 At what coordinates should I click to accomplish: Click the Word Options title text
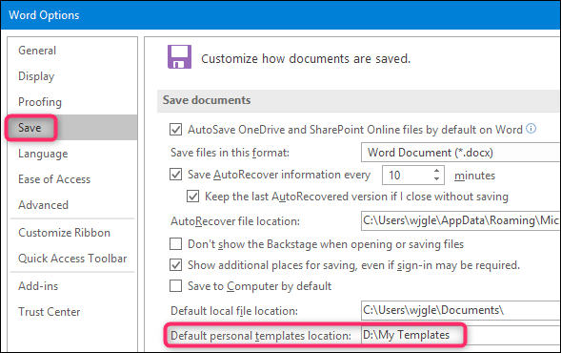point(44,15)
